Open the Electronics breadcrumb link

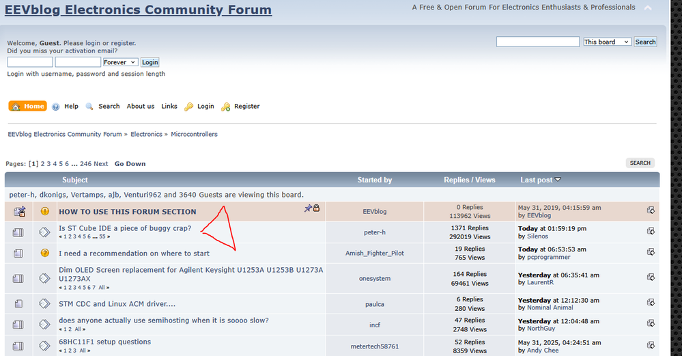click(x=146, y=134)
